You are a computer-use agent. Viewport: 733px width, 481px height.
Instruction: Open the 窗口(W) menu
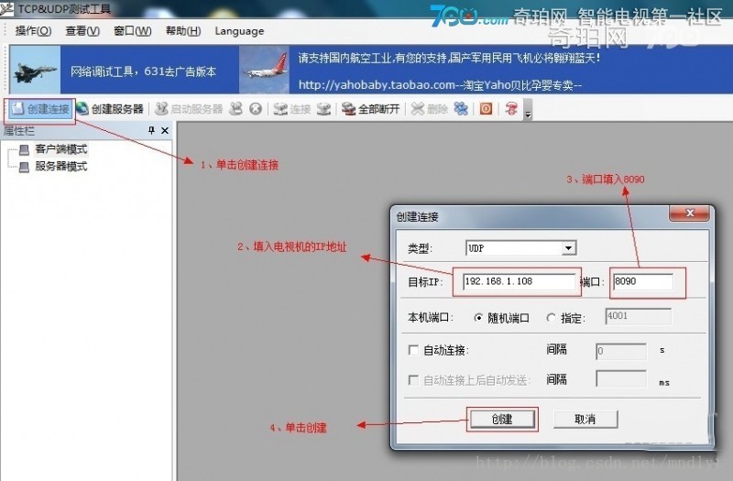click(132, 31)
